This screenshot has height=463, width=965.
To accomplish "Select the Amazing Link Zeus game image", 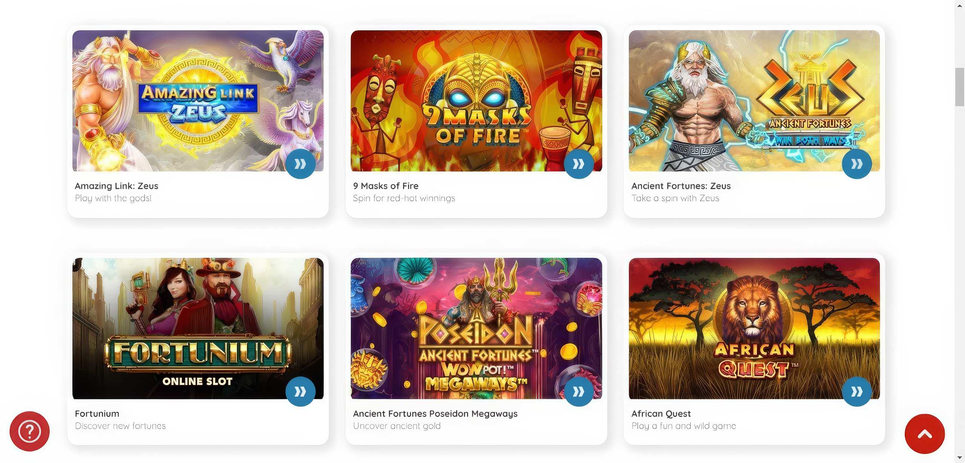I will (x=198, y=101).
